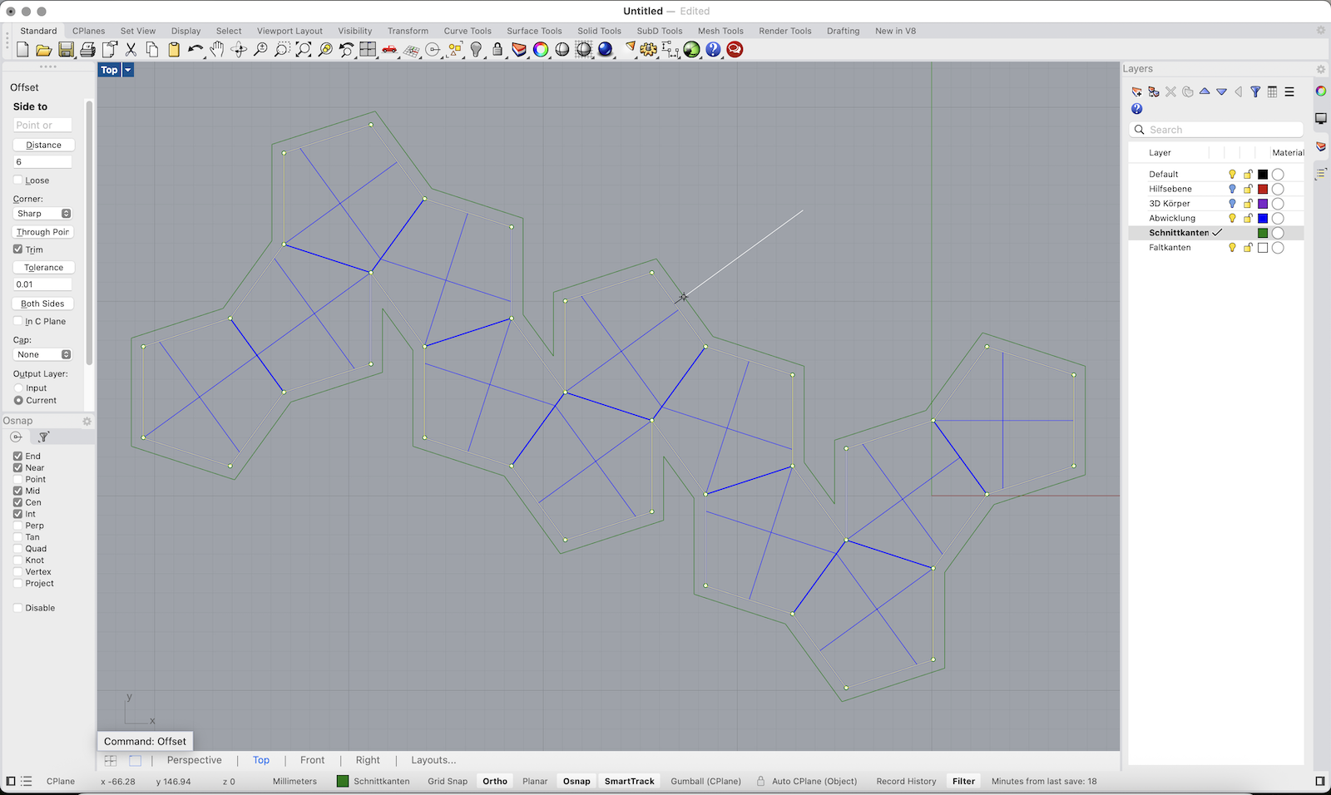Click the Hilfsebene red color swatch

1263,189
